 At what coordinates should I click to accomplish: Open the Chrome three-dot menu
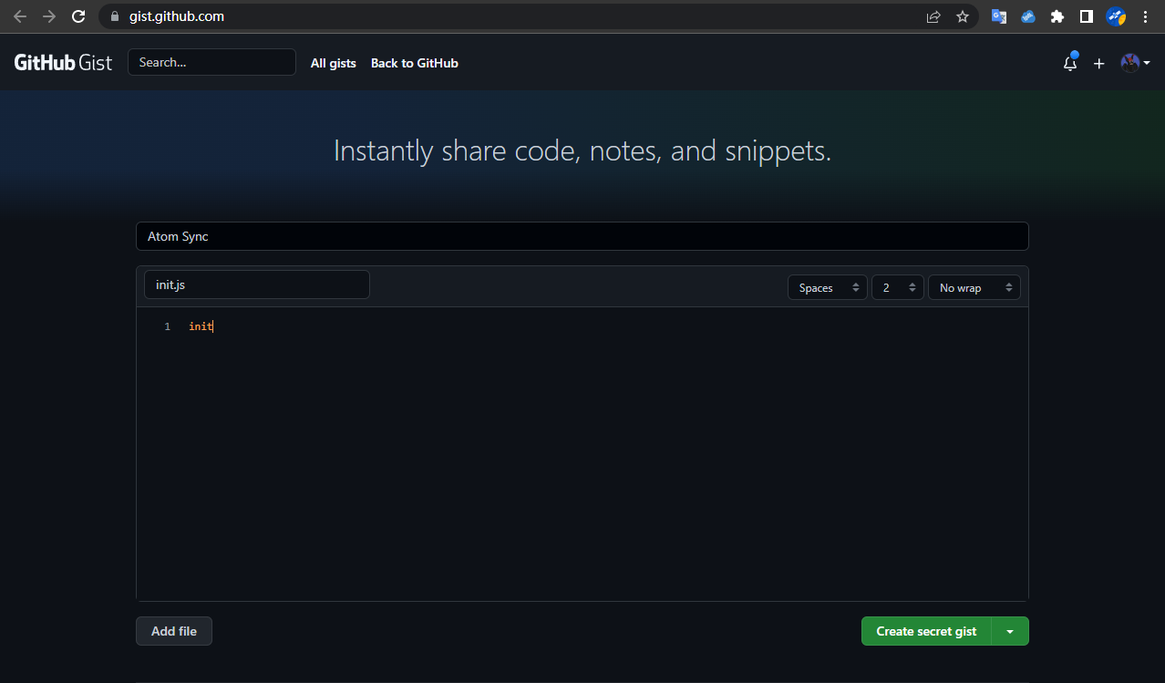tap(1146, 16)
